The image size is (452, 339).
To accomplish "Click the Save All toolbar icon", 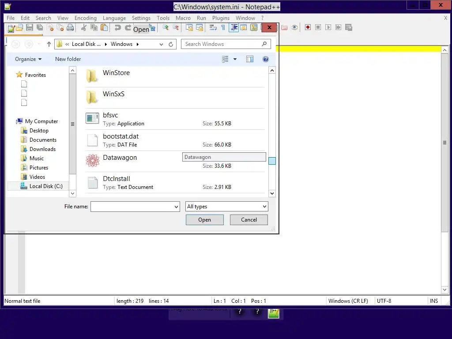I will pos(40,28).
